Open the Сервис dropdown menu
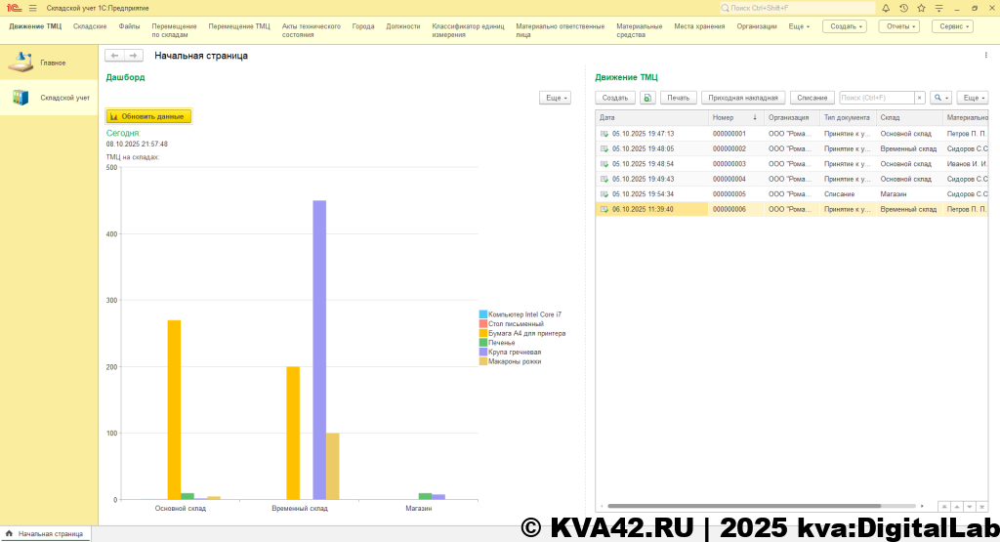 [x=951, y=26]
